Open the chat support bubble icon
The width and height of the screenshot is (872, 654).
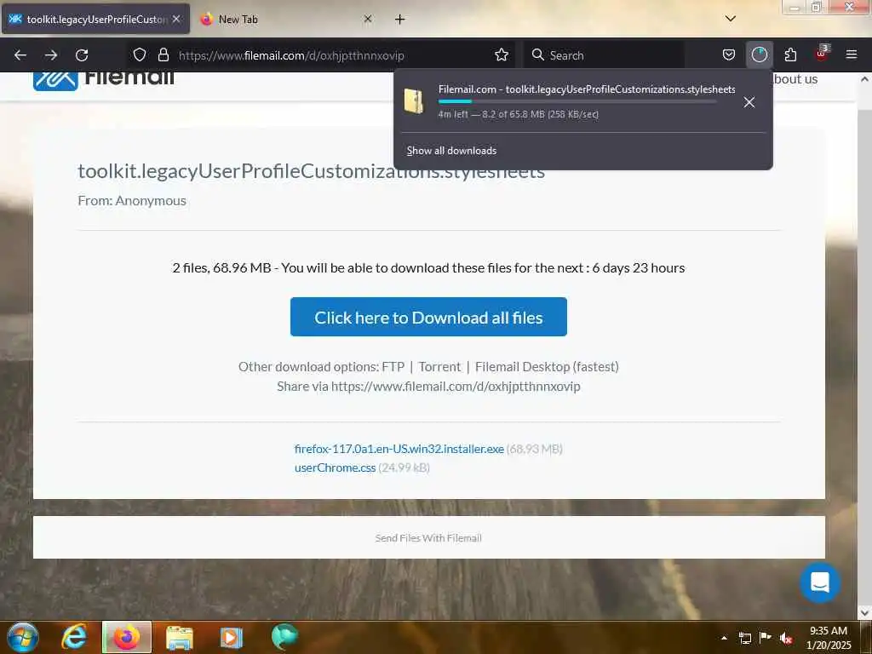(820, 582)
